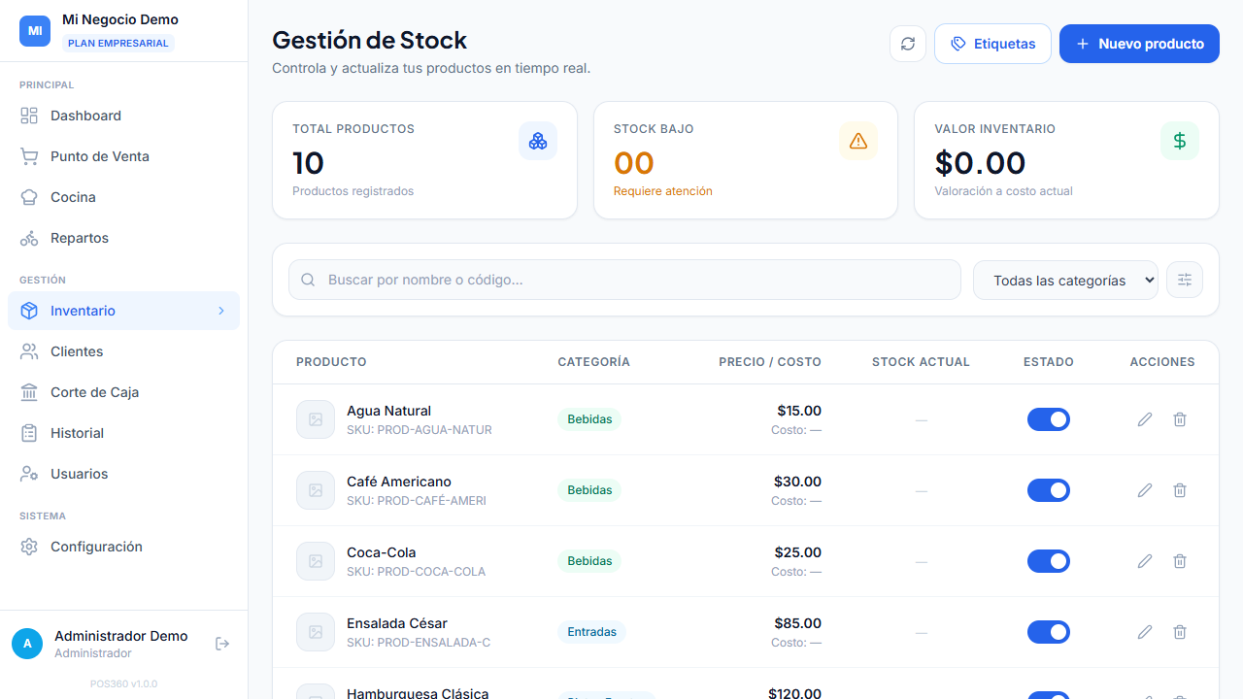Screen dimensions: 1243x699
Task: Click the Entradas tag for Ensalada César
Action: (591, 632)
